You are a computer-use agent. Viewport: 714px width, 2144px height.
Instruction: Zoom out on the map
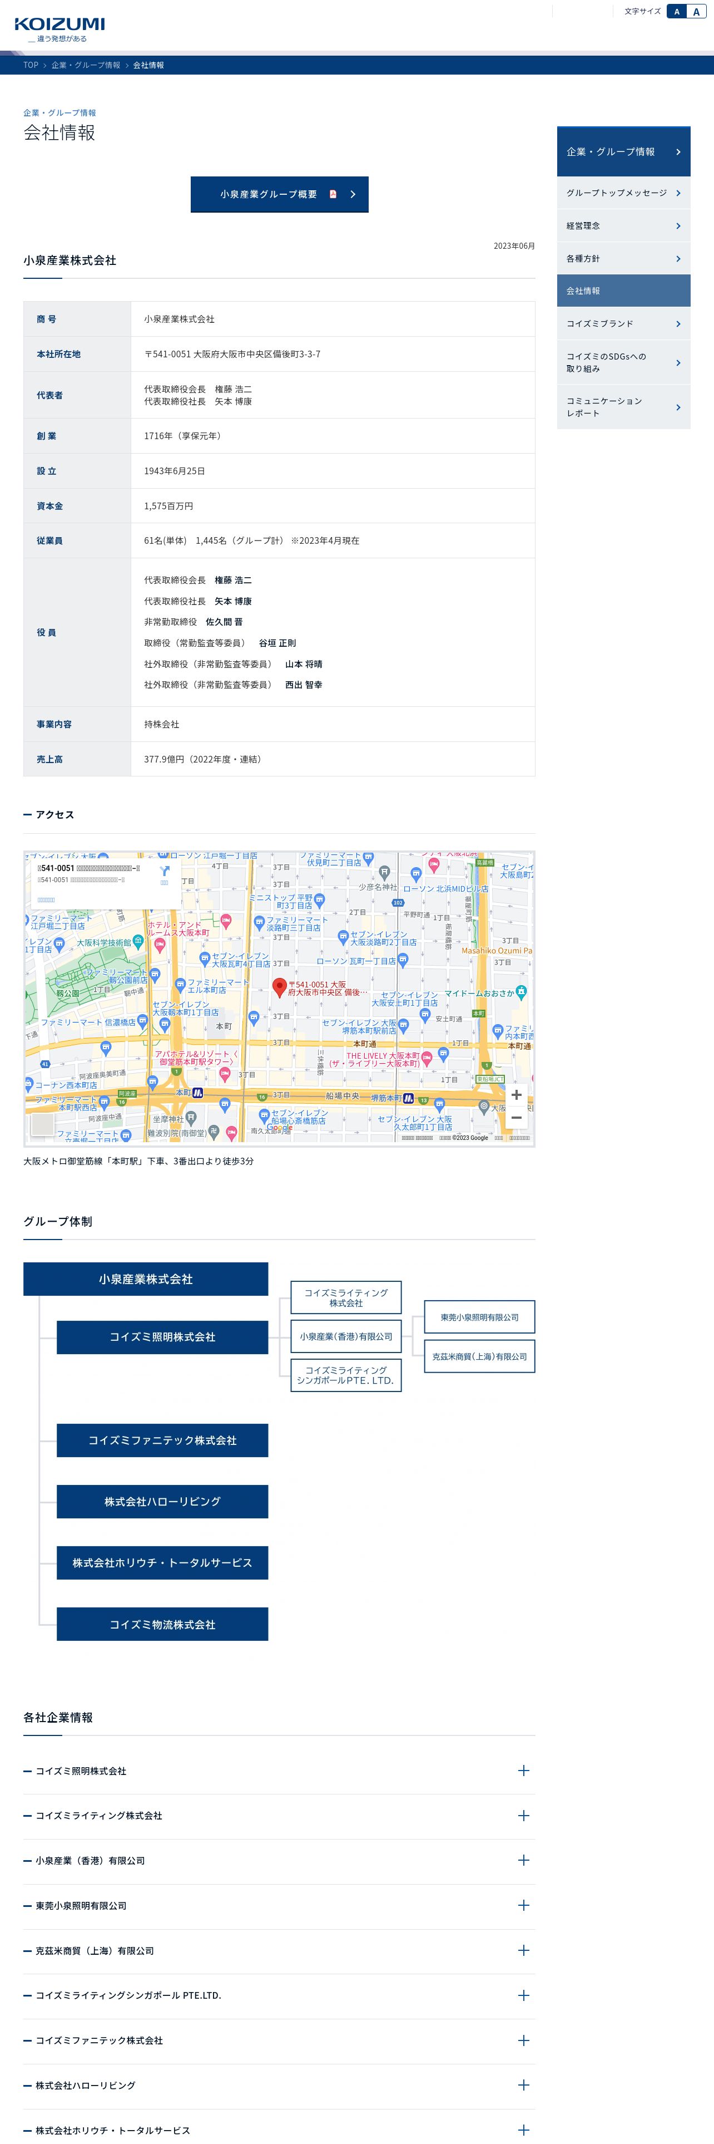click(516, 1118)
